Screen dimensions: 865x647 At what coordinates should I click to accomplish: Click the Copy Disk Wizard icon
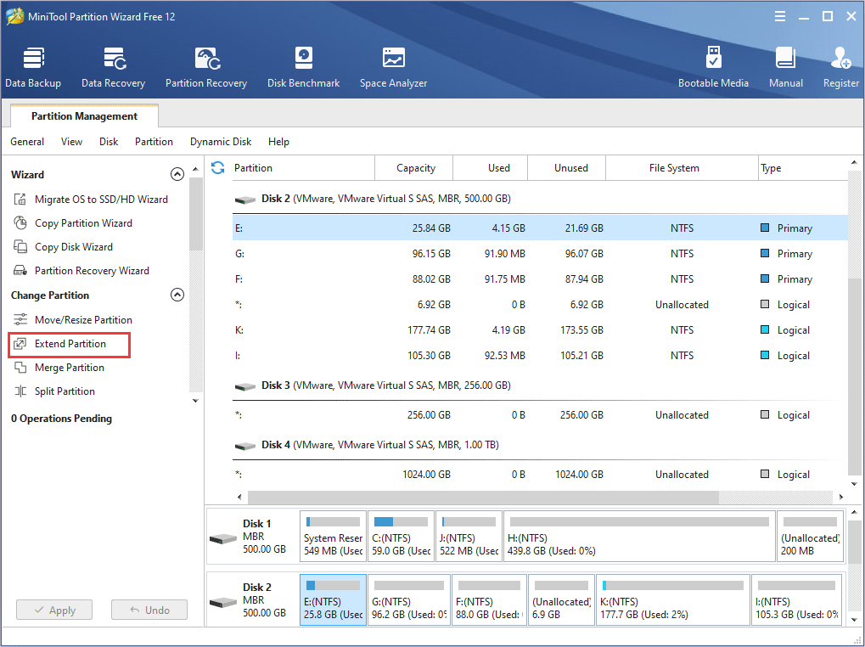coord(20,246)
